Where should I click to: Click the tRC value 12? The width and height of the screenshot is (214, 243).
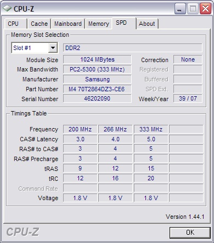pos(80,178)
